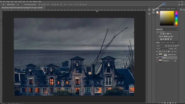Toggle the Auto-Select checkbox
Viewport: 185px width, 104px height.
pos(8,5)
